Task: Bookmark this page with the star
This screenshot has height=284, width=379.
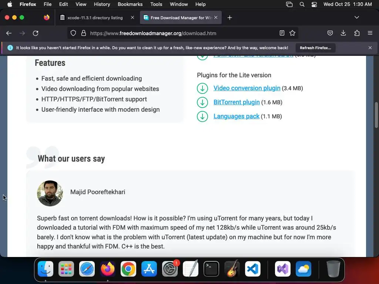Action: point(292,33)
